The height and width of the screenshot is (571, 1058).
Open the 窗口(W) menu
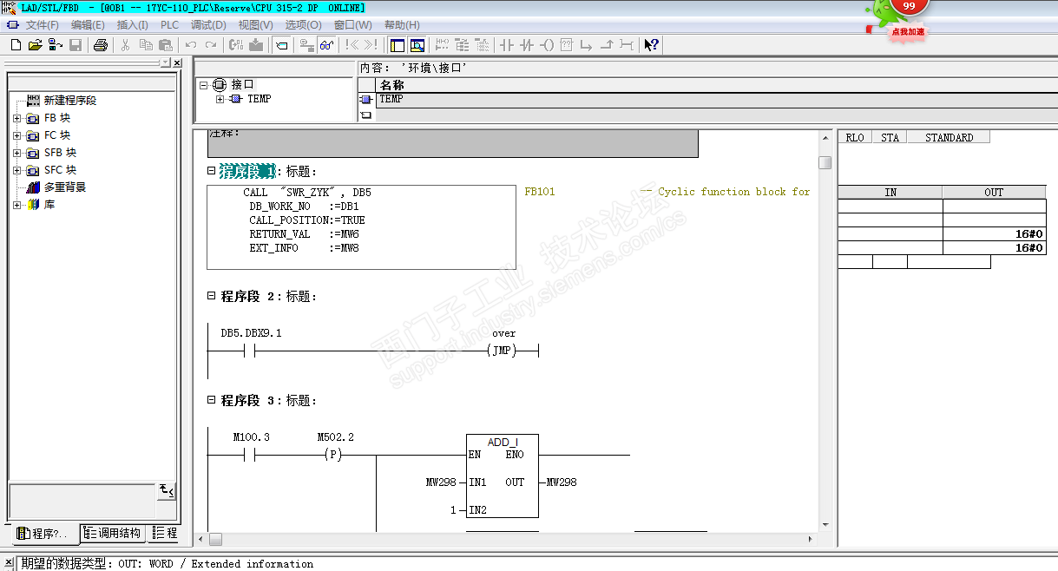[352, 25]
